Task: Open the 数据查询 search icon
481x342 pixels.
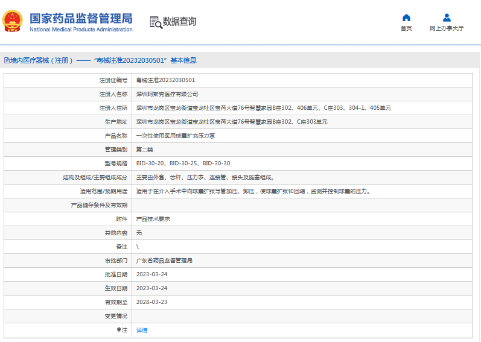Action: tap(156, 22)
